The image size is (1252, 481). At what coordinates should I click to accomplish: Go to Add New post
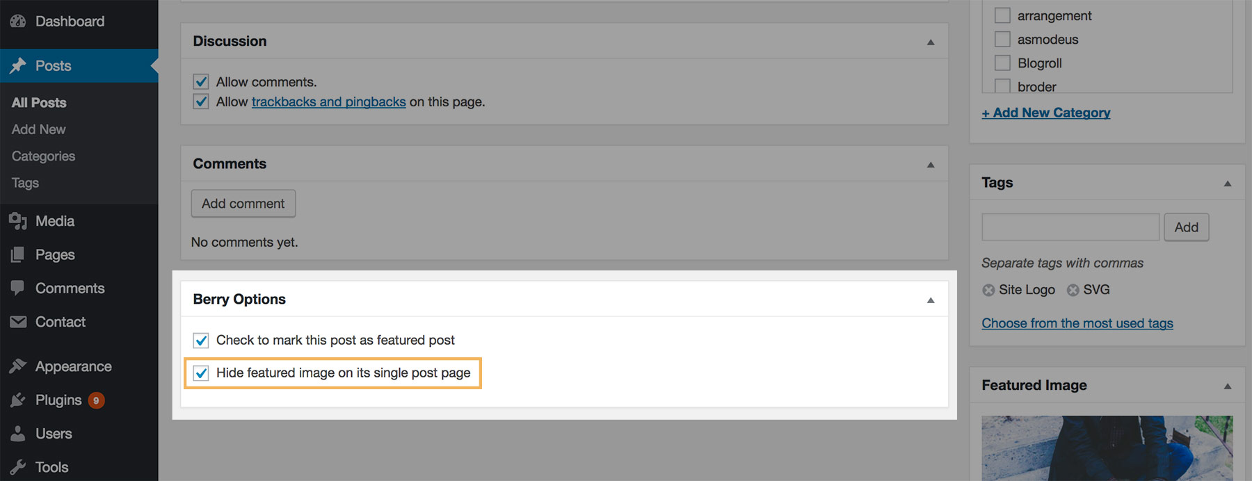coord(38,129)
